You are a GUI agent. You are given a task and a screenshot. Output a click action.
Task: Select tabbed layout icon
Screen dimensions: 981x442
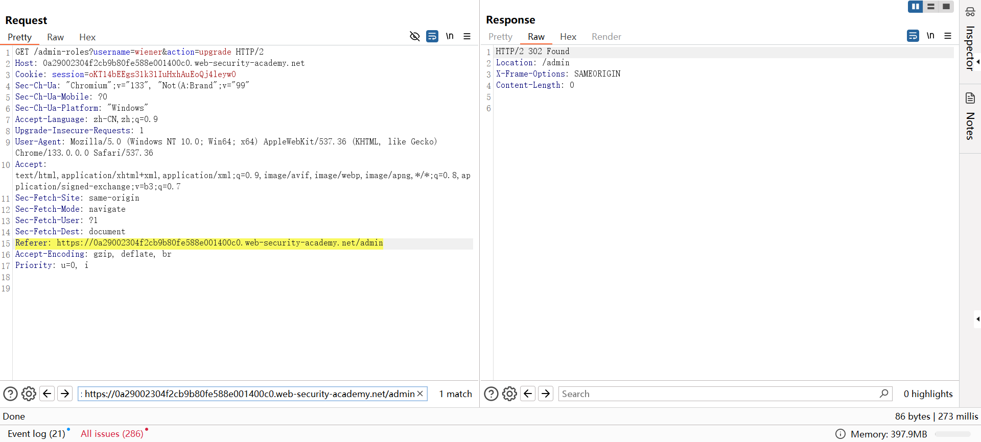(946, 7)
